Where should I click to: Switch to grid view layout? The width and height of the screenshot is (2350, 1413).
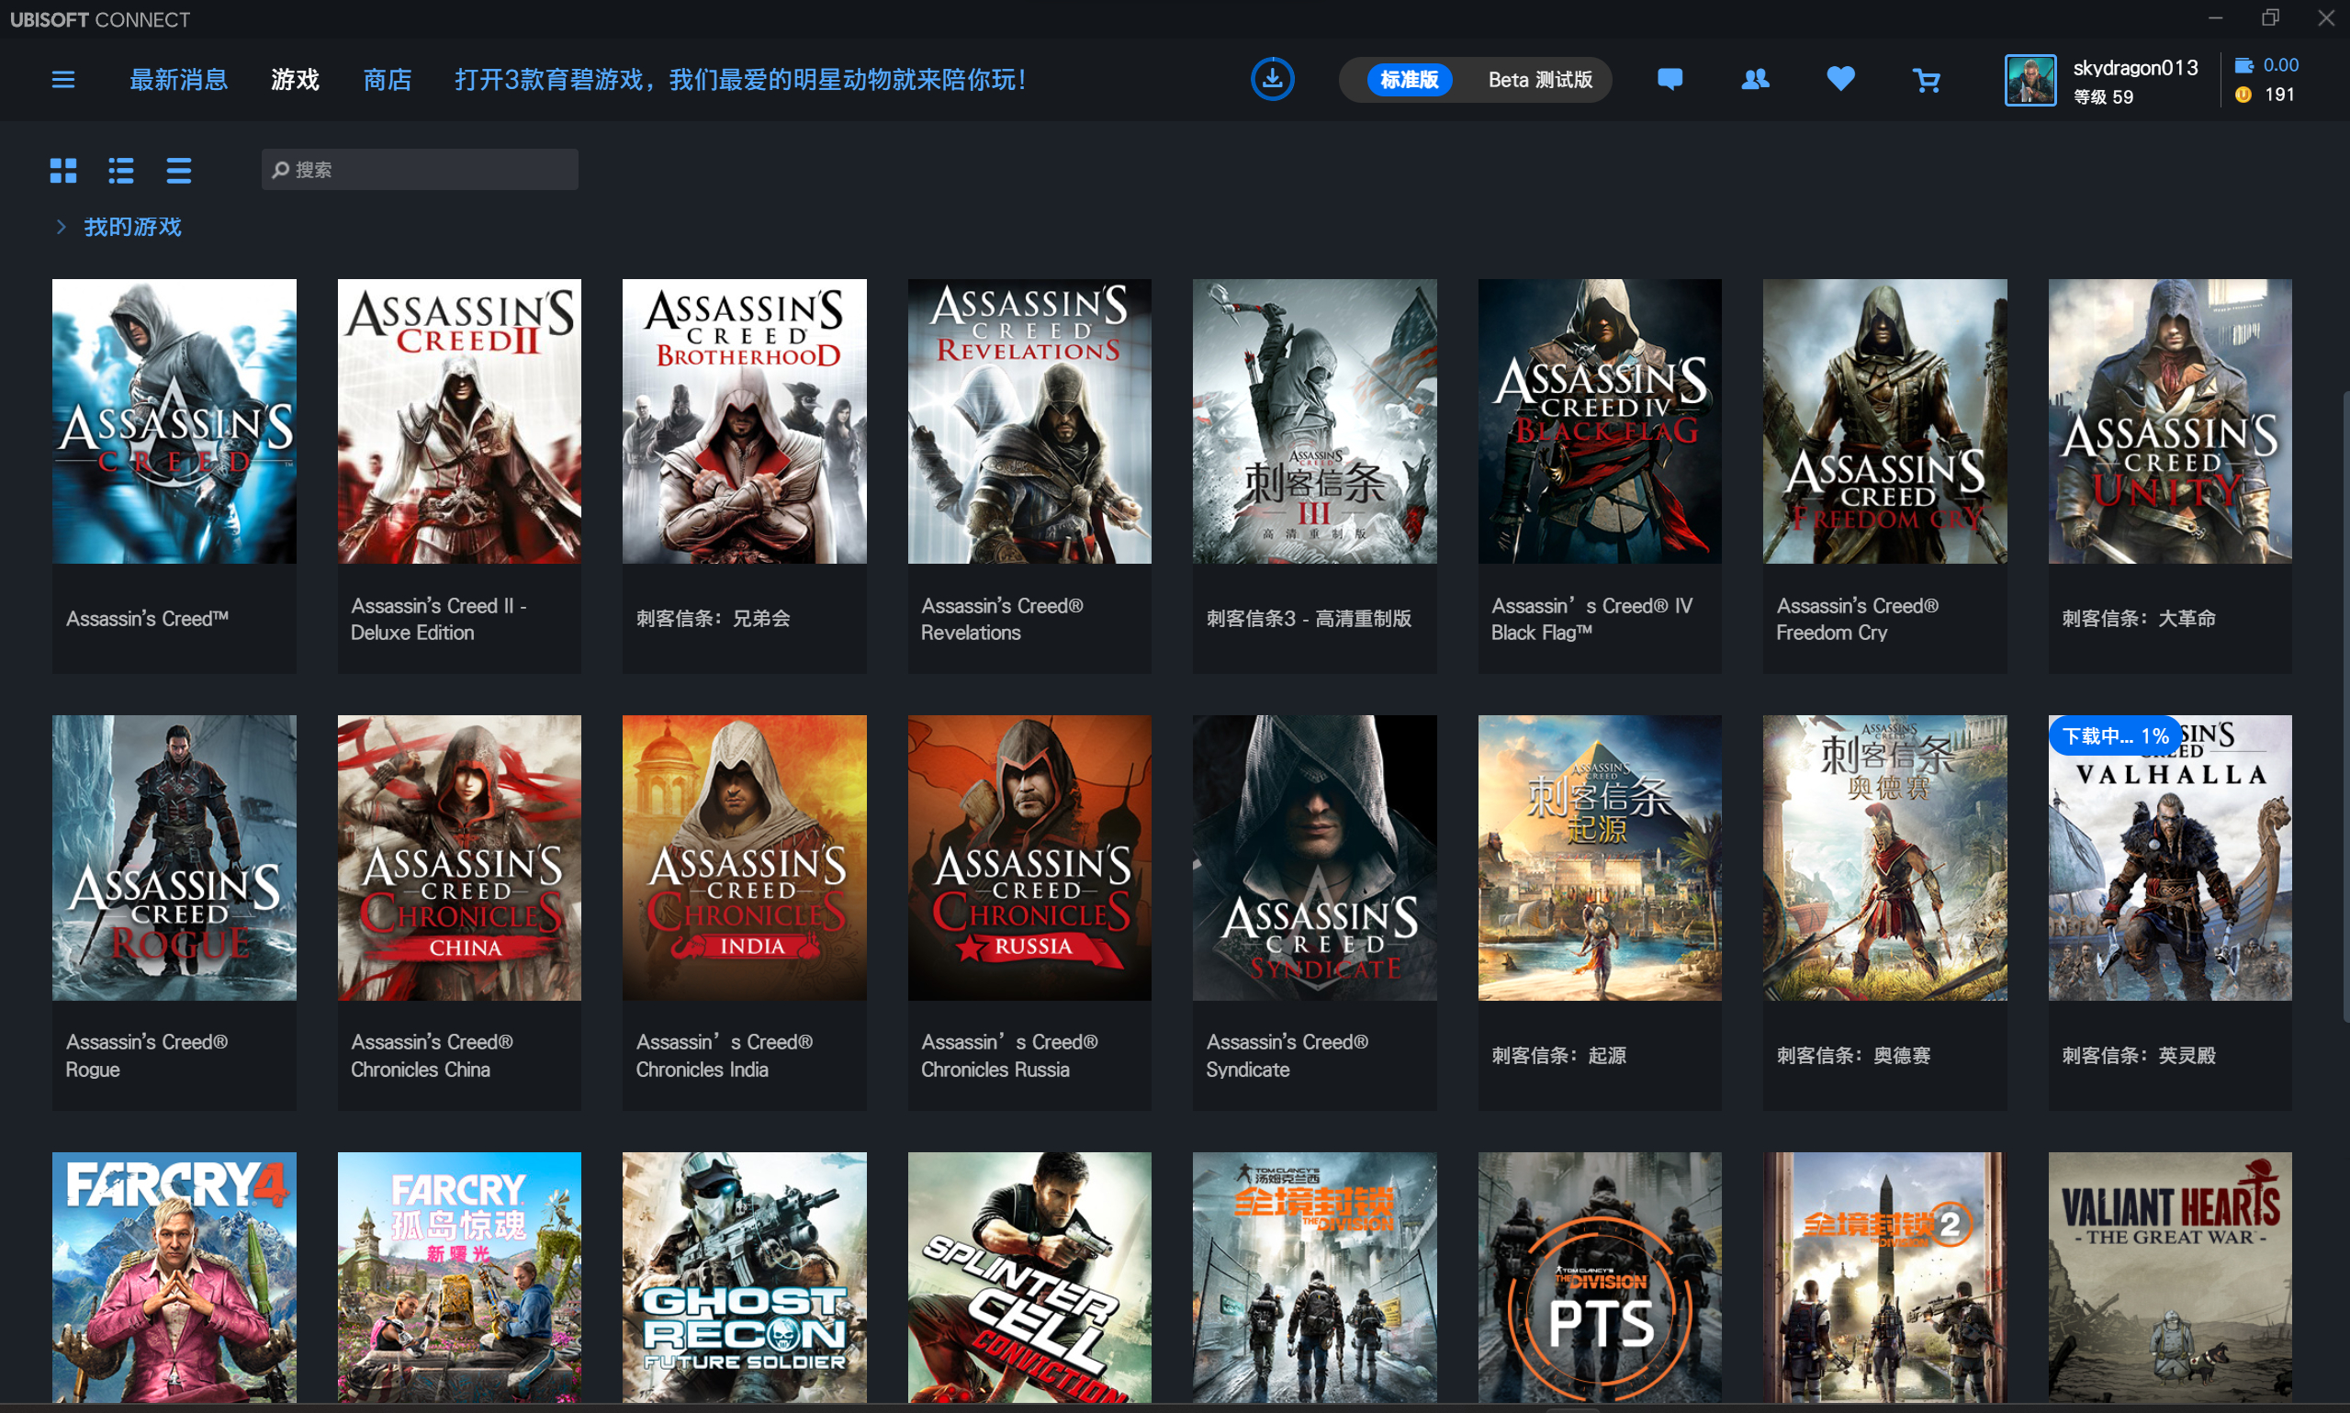pos(62,171)
